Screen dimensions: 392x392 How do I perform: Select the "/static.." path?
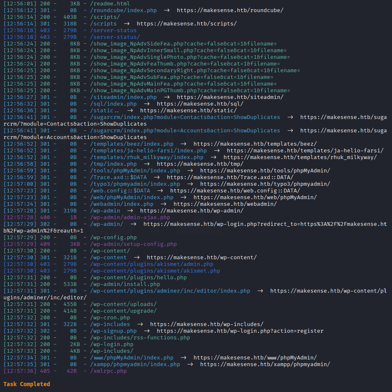coord(105,111)
